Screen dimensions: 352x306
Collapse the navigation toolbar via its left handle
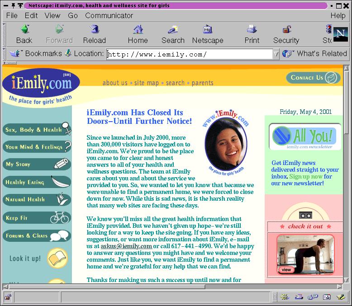point(4,34)
